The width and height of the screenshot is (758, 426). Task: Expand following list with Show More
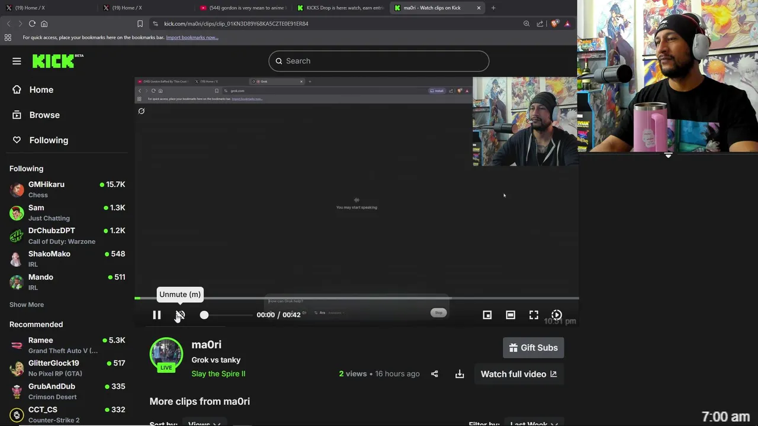[x=27, y=305]
